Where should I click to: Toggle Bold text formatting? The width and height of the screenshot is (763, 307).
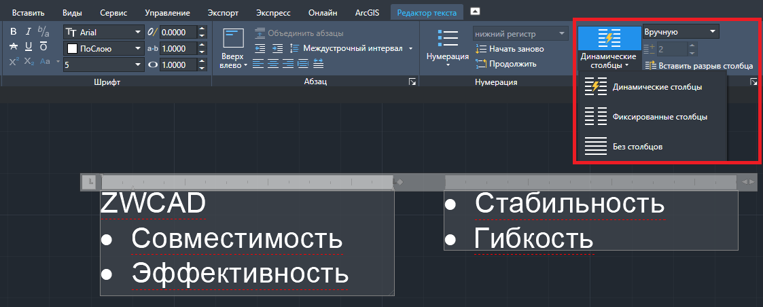[14, 32]
